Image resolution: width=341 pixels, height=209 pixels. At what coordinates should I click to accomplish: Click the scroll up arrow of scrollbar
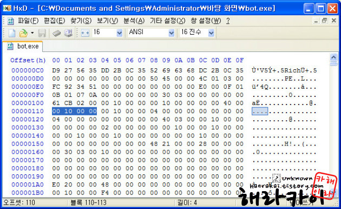[333, 57]
